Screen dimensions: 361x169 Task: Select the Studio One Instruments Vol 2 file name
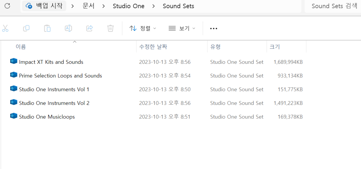coord(54,103)
